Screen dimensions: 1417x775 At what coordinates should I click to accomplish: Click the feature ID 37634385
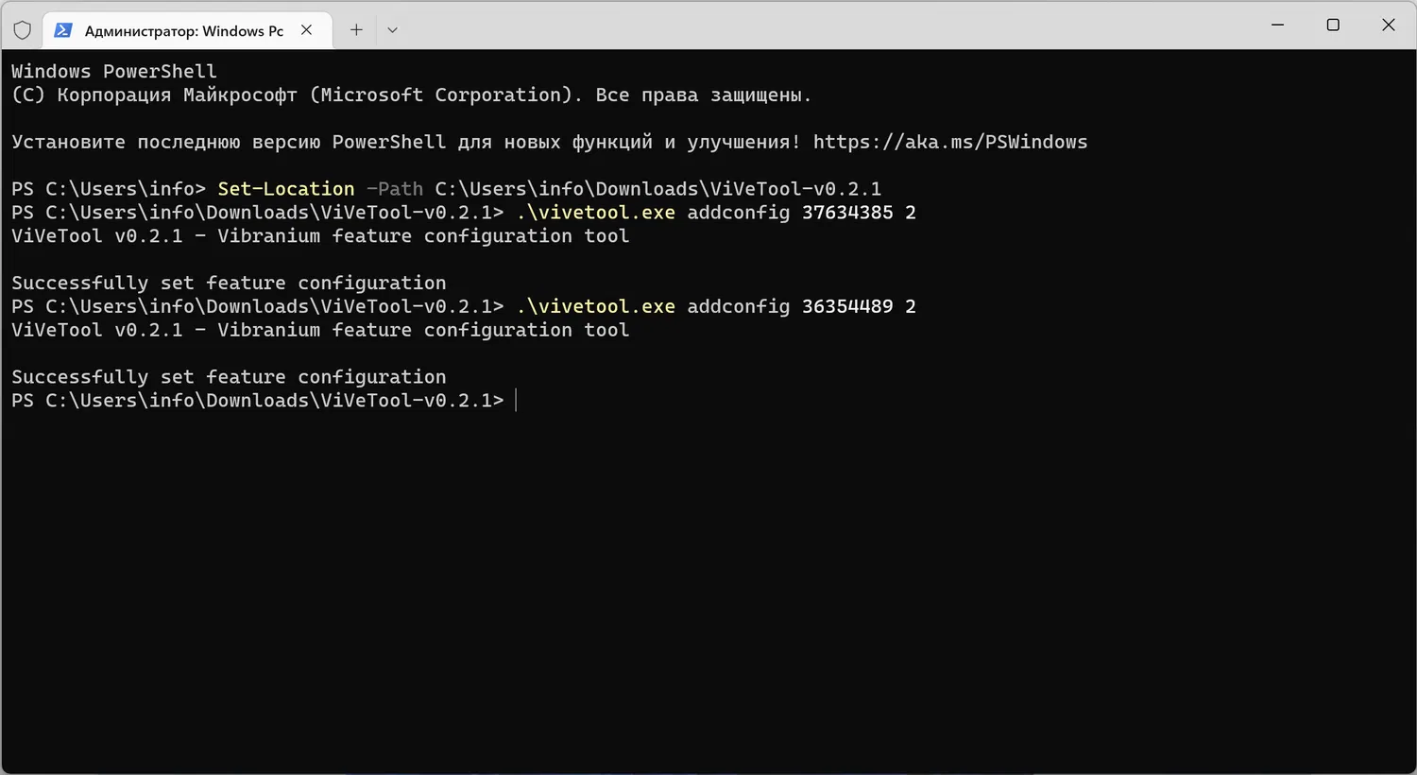pos(847,213)
